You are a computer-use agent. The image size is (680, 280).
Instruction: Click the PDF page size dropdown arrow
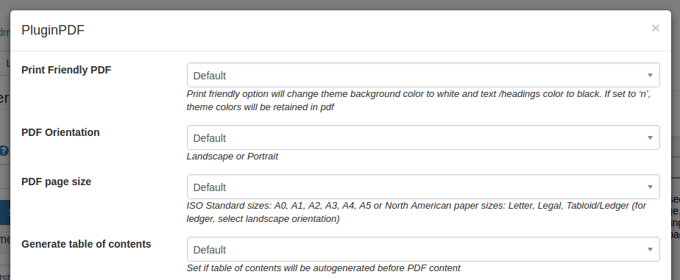pyautogui.click(x=650, y=187)
